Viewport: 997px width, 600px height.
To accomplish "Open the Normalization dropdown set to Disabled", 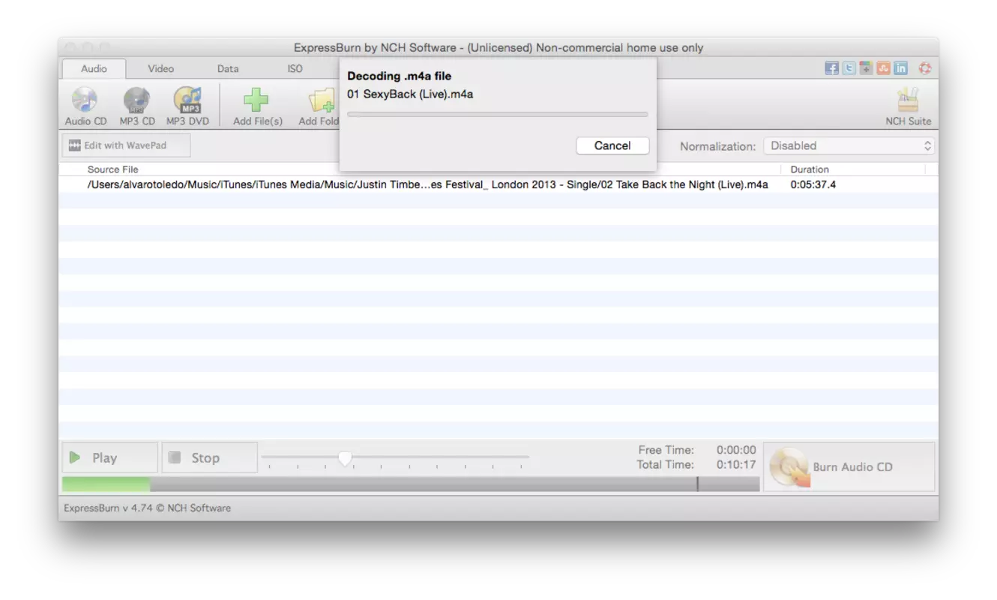I will 849,146.
